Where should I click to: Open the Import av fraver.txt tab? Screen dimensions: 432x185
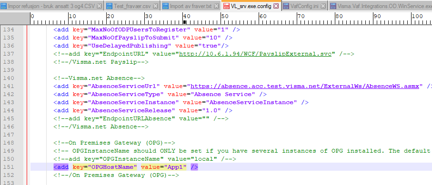coord(191,6)
